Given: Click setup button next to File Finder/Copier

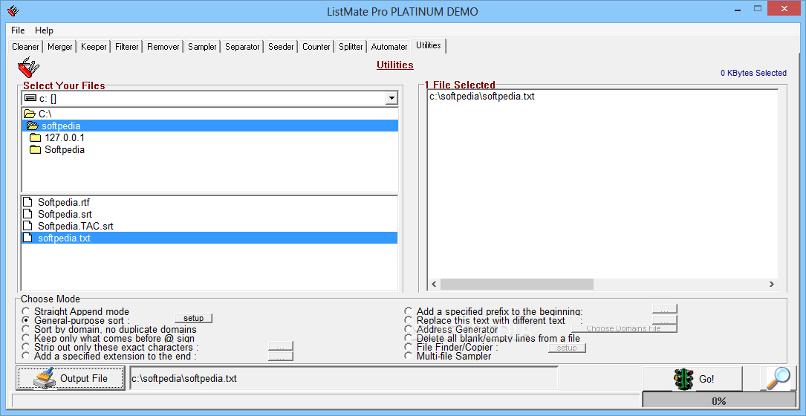Looking at the screenshot, I should click(x=567, y=348).
